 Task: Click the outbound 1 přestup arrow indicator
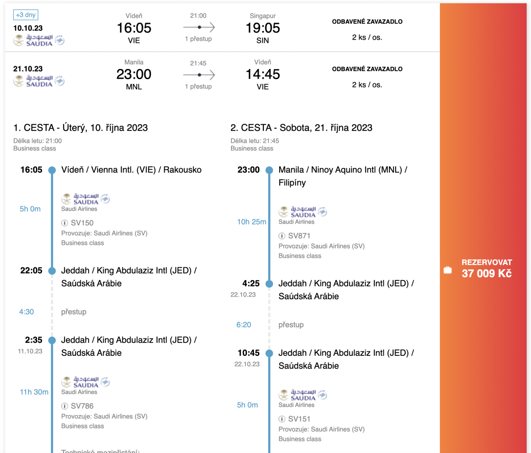tap(199, 27)
